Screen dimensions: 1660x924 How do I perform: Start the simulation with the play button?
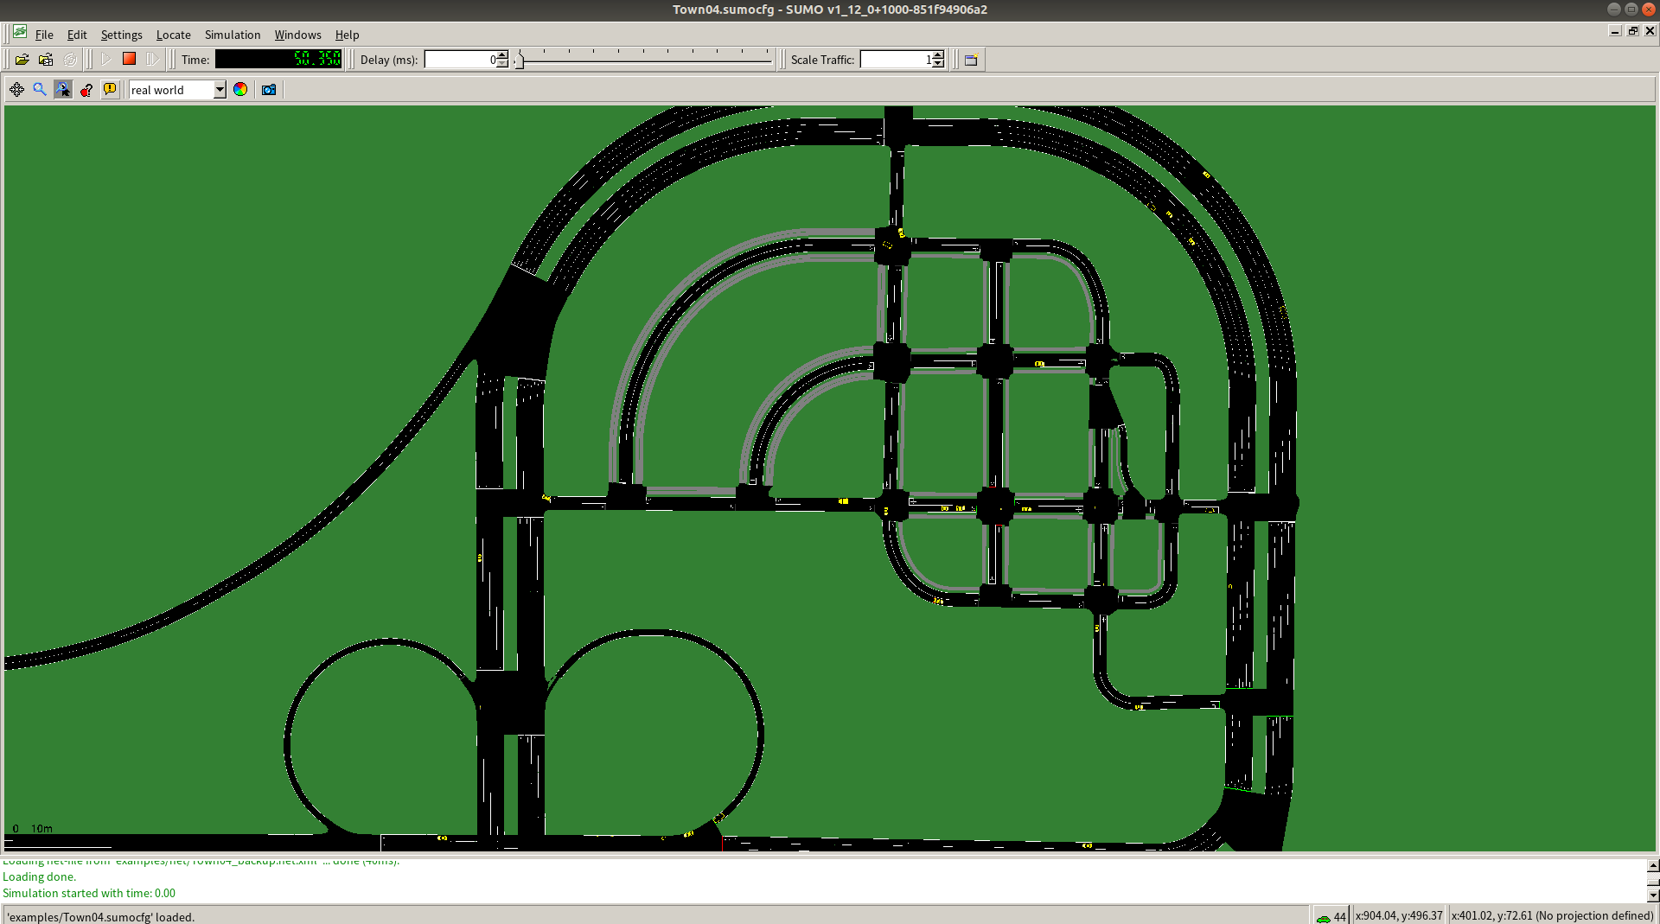click(106, 60)
